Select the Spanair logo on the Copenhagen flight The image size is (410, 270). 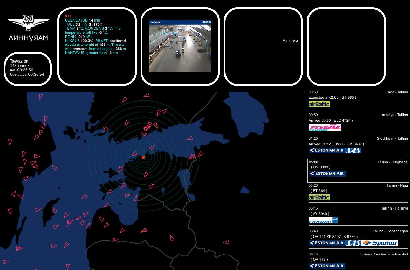(x=381, y=243)
